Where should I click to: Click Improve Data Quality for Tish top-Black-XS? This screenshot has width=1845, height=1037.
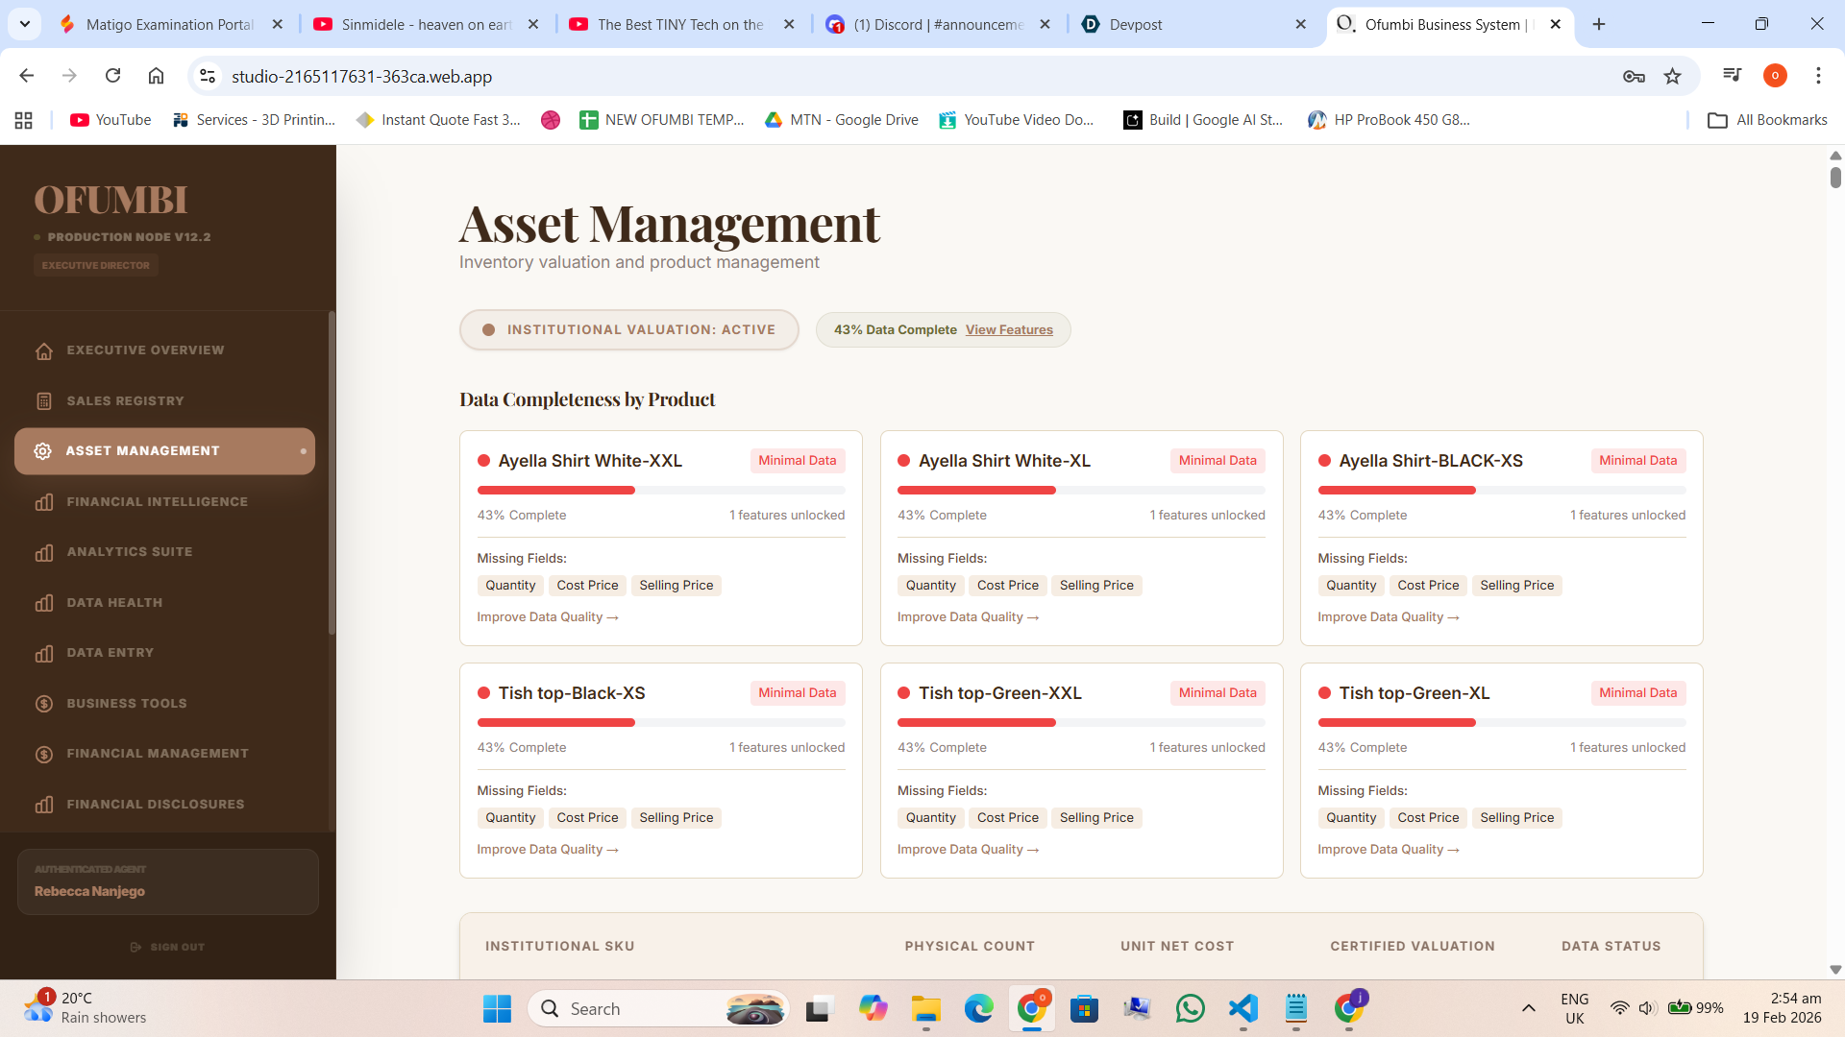click(548, 850)
